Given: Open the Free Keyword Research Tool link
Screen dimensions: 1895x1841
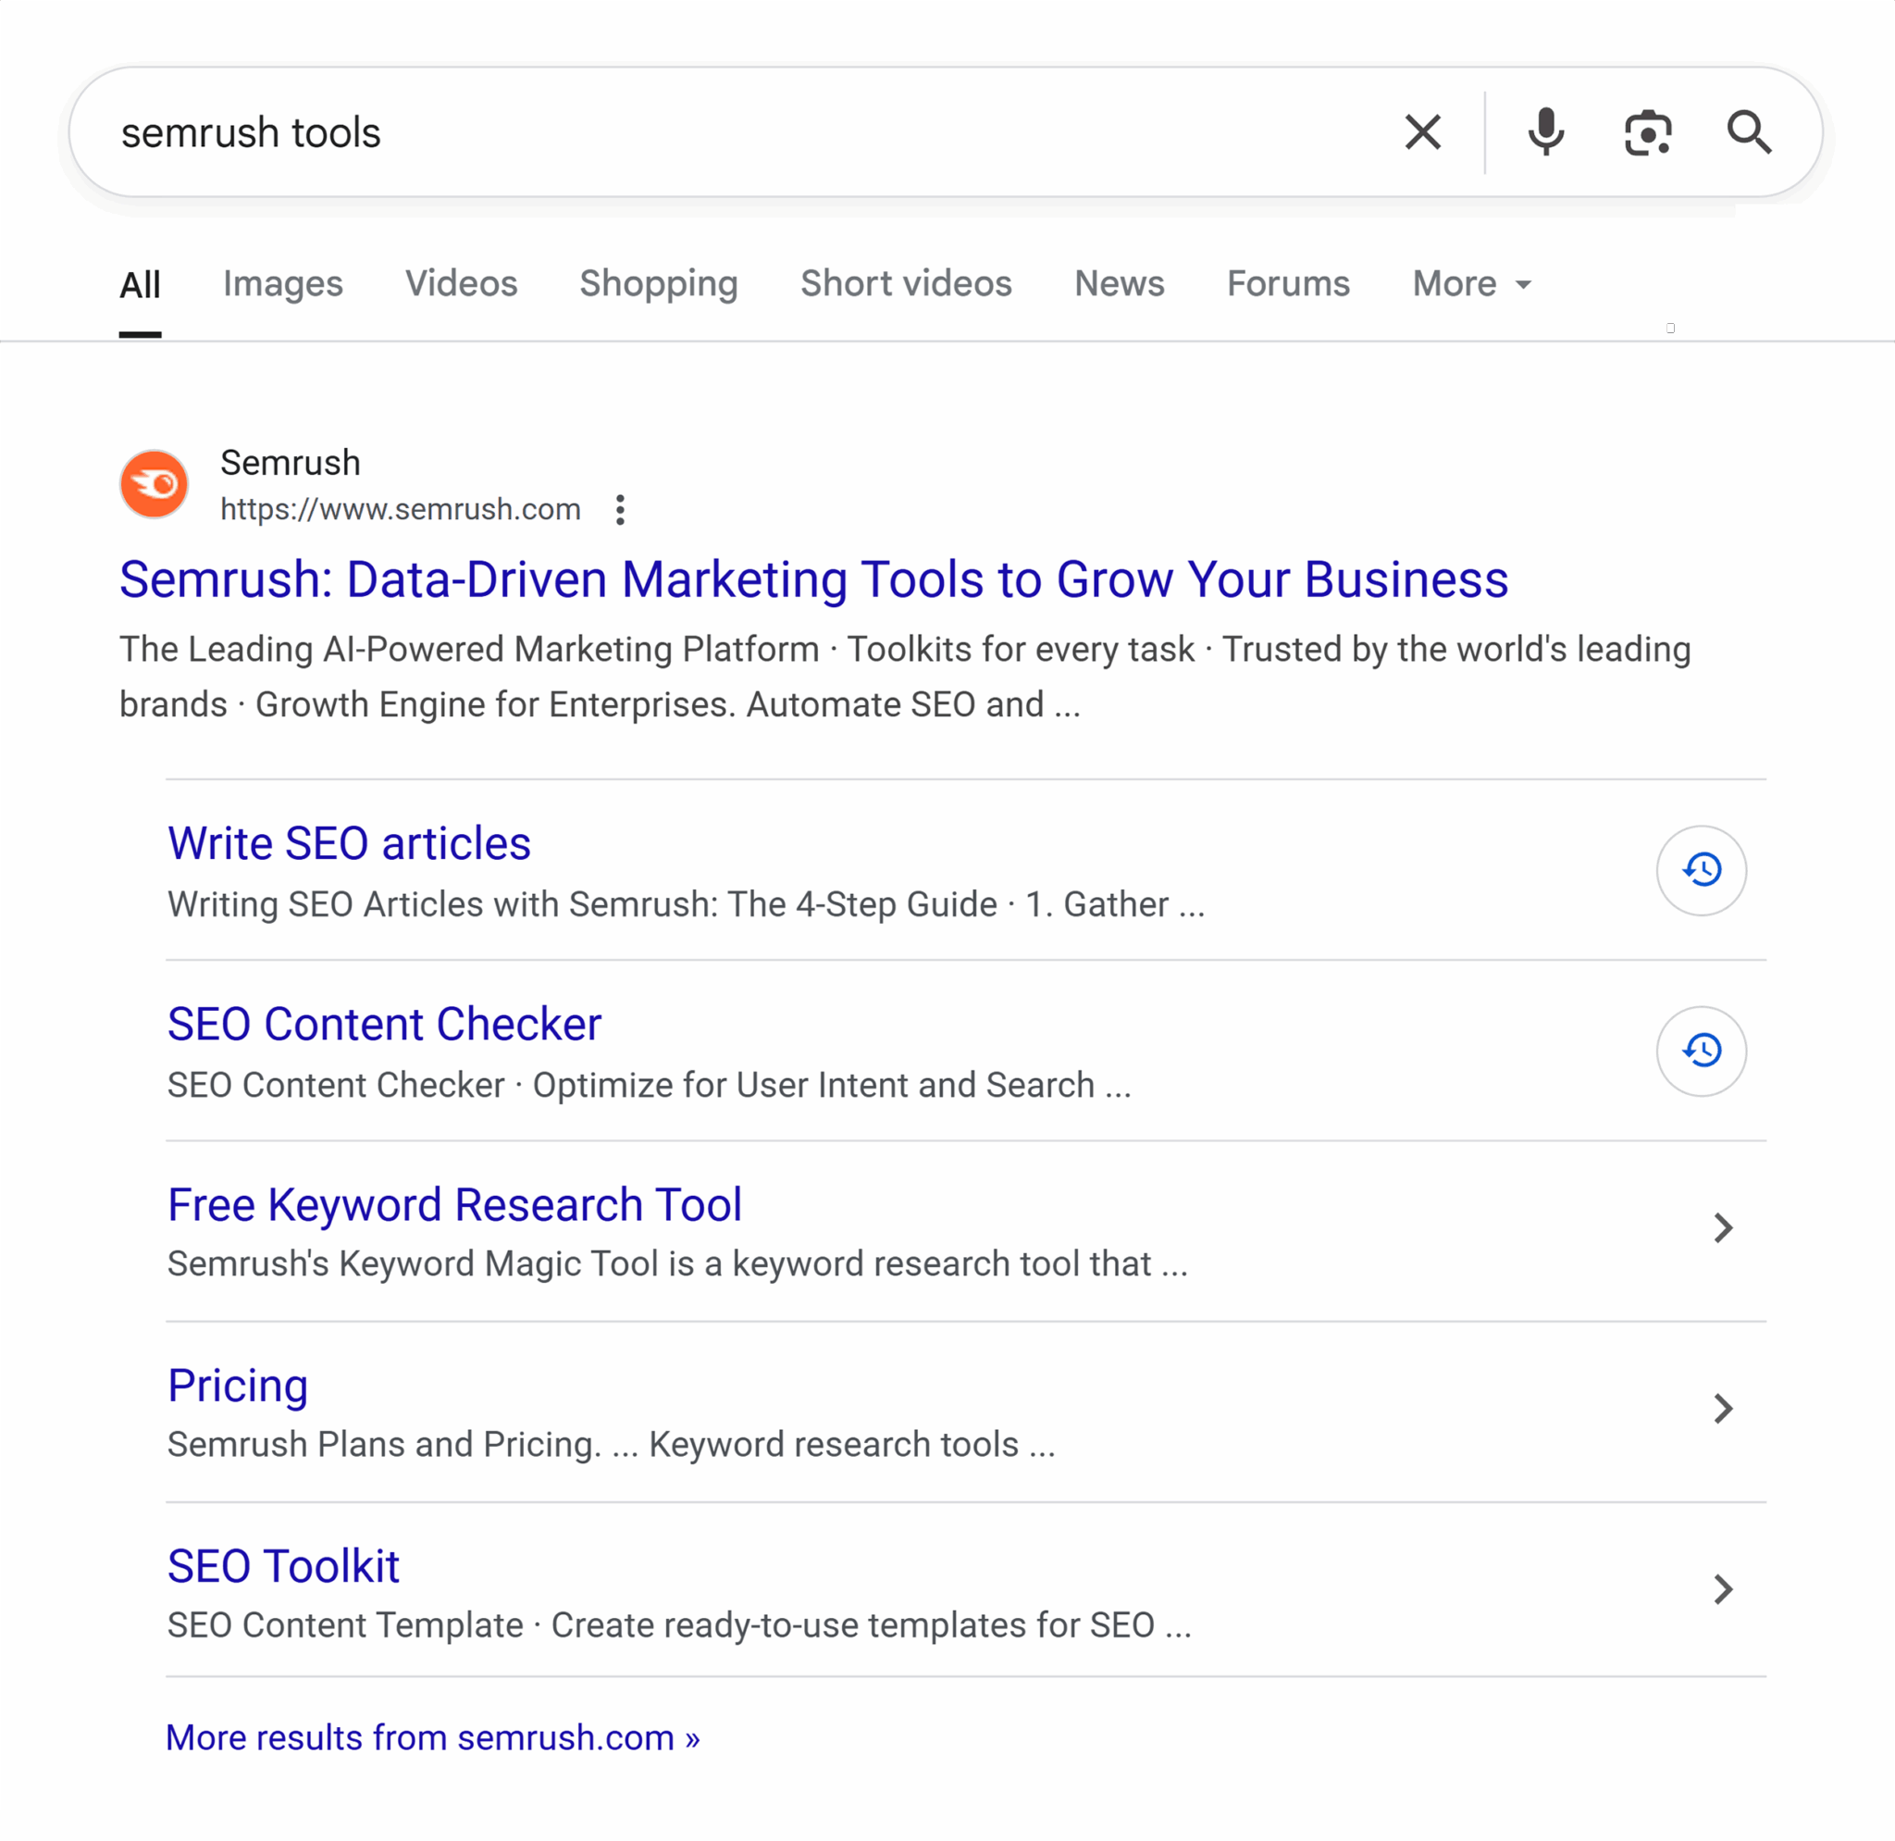Looking at the screenshot, I should point(454,1205).
